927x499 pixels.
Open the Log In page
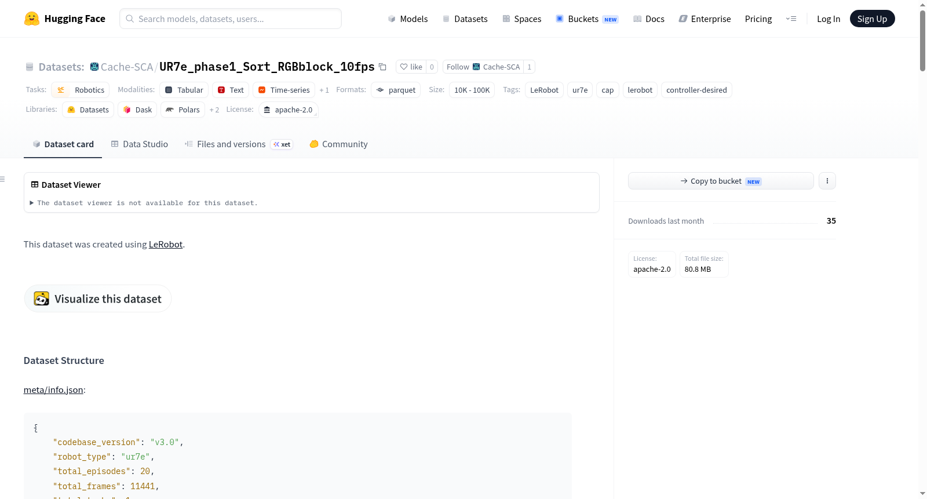tap(829, 19)
